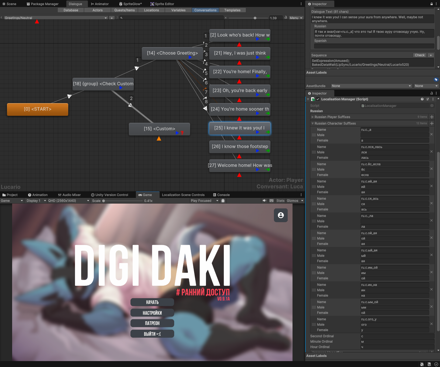Viewport: 440px width, 367px height.
Task: Open the Database section of Dialogue editor
Action: point(71,10)
